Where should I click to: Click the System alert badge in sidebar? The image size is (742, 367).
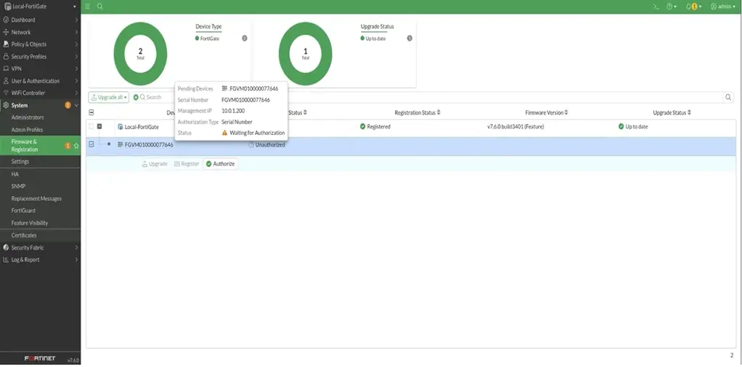point(68,105)
